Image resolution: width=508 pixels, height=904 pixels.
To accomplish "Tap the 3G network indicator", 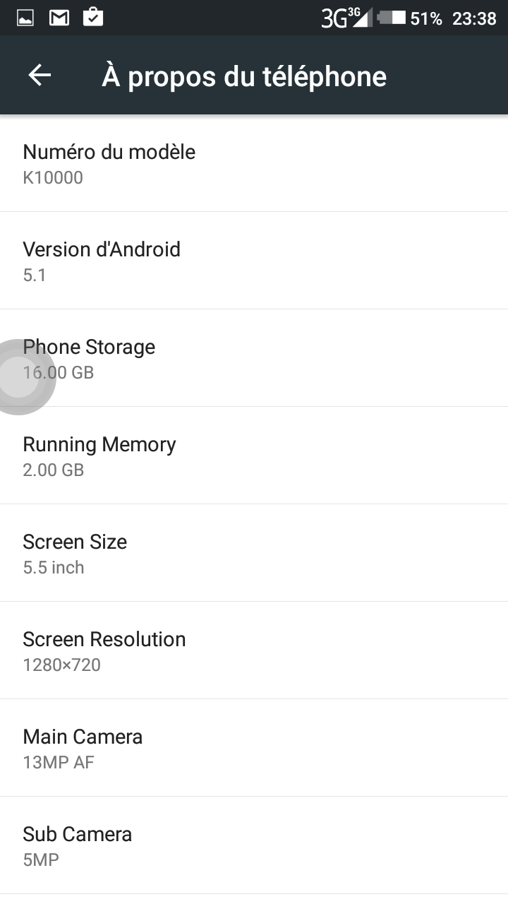I will pyautogui.click(x=334, y=18).
